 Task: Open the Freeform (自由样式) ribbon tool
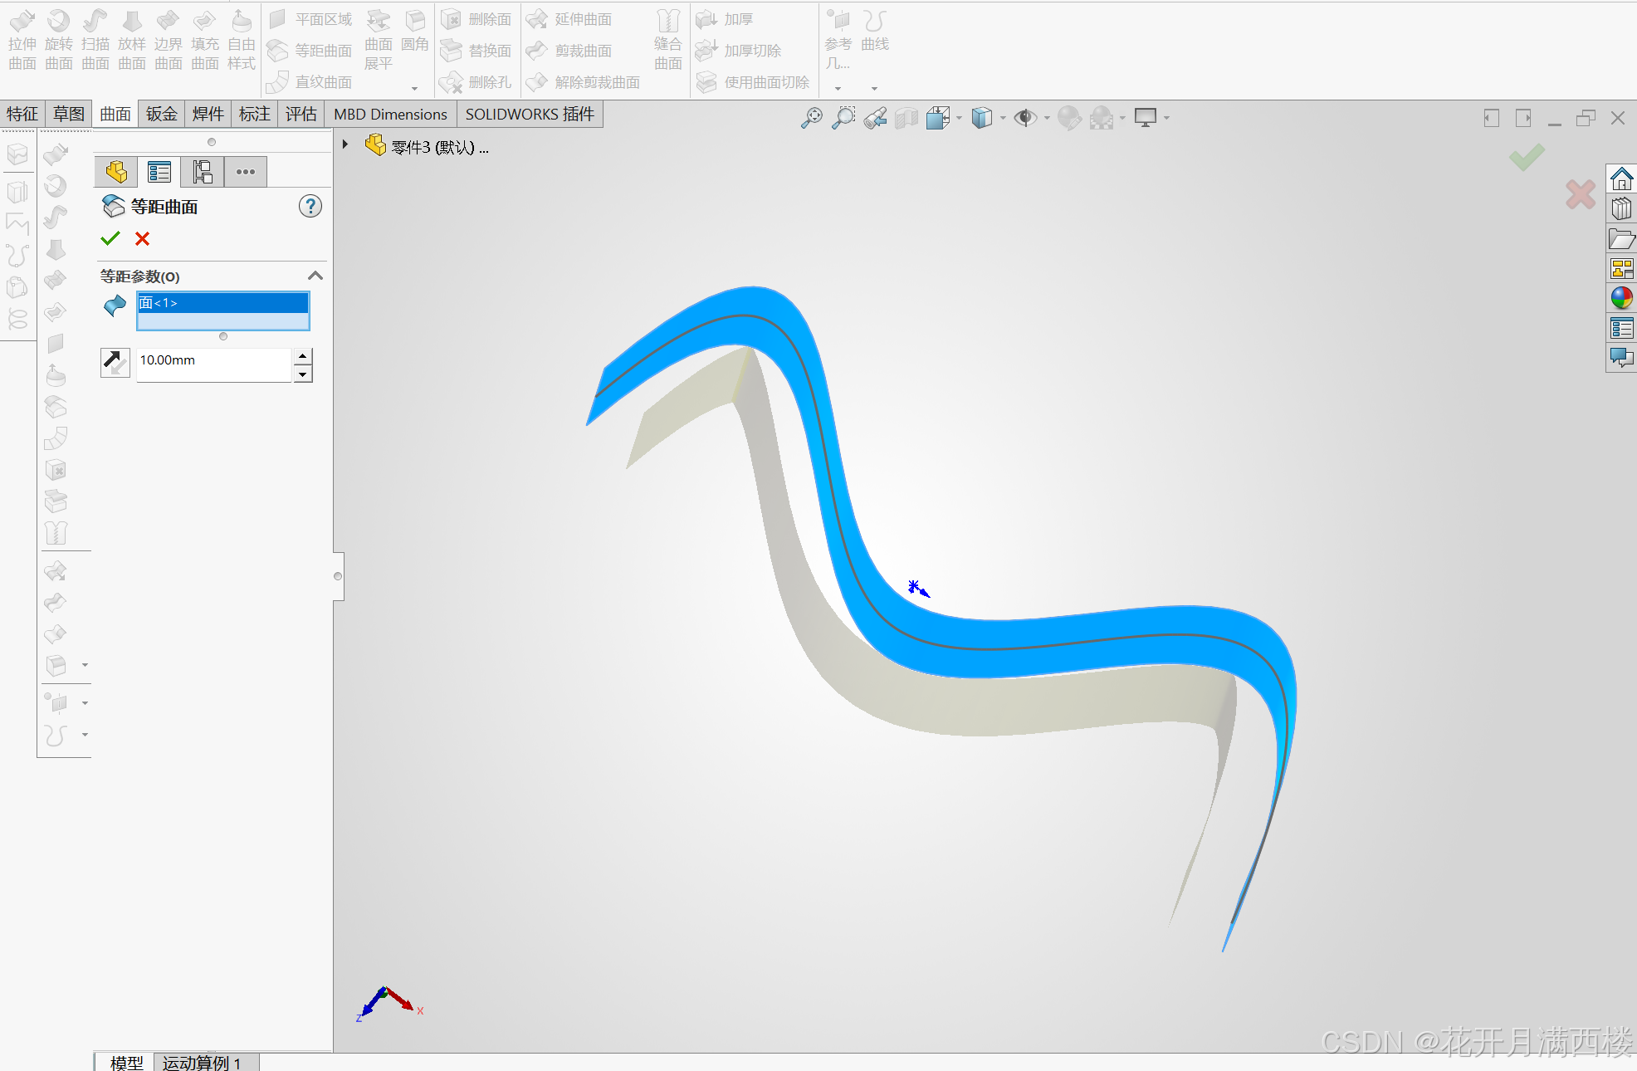click(242, 40)
